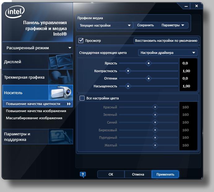Open help via question mark icon
214x192 pixels.
point(83,175)
